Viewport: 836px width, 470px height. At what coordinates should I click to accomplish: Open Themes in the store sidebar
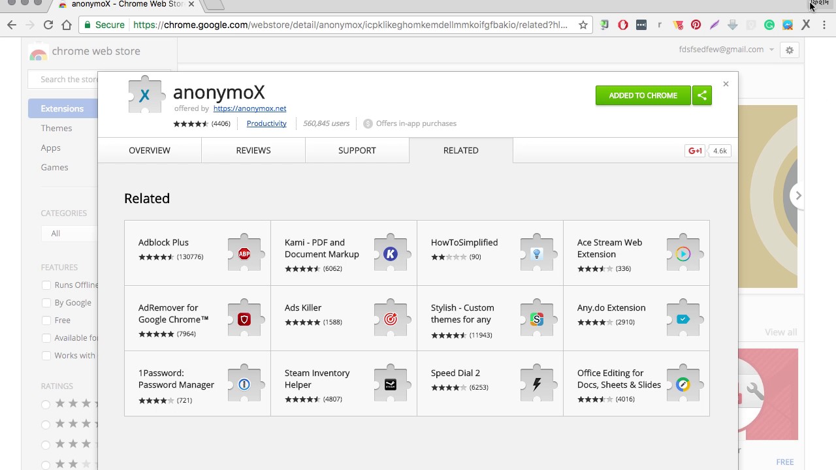click(x=56, y=128)
